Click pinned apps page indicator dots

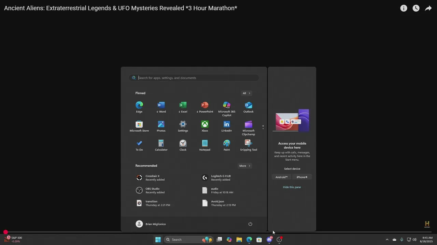click(x=263, y=127)
